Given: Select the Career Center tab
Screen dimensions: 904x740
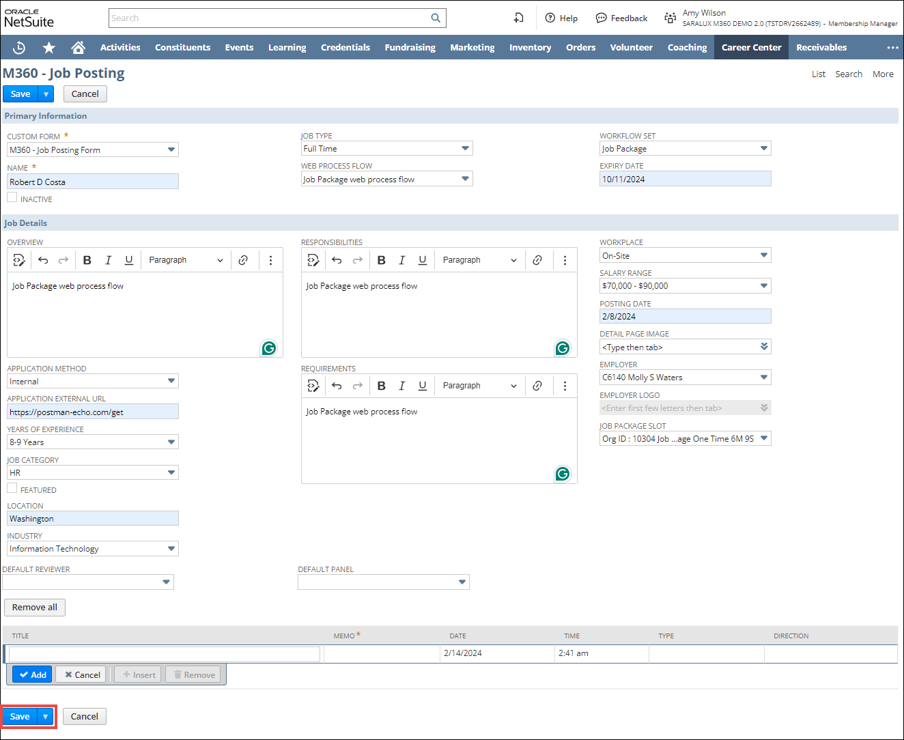Looking at the screenshot, I should (751, 47).
